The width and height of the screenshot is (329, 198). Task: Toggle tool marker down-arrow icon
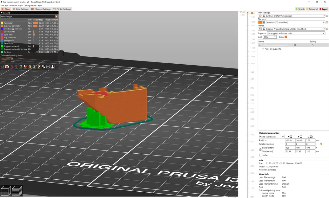(x=52, y=67)
